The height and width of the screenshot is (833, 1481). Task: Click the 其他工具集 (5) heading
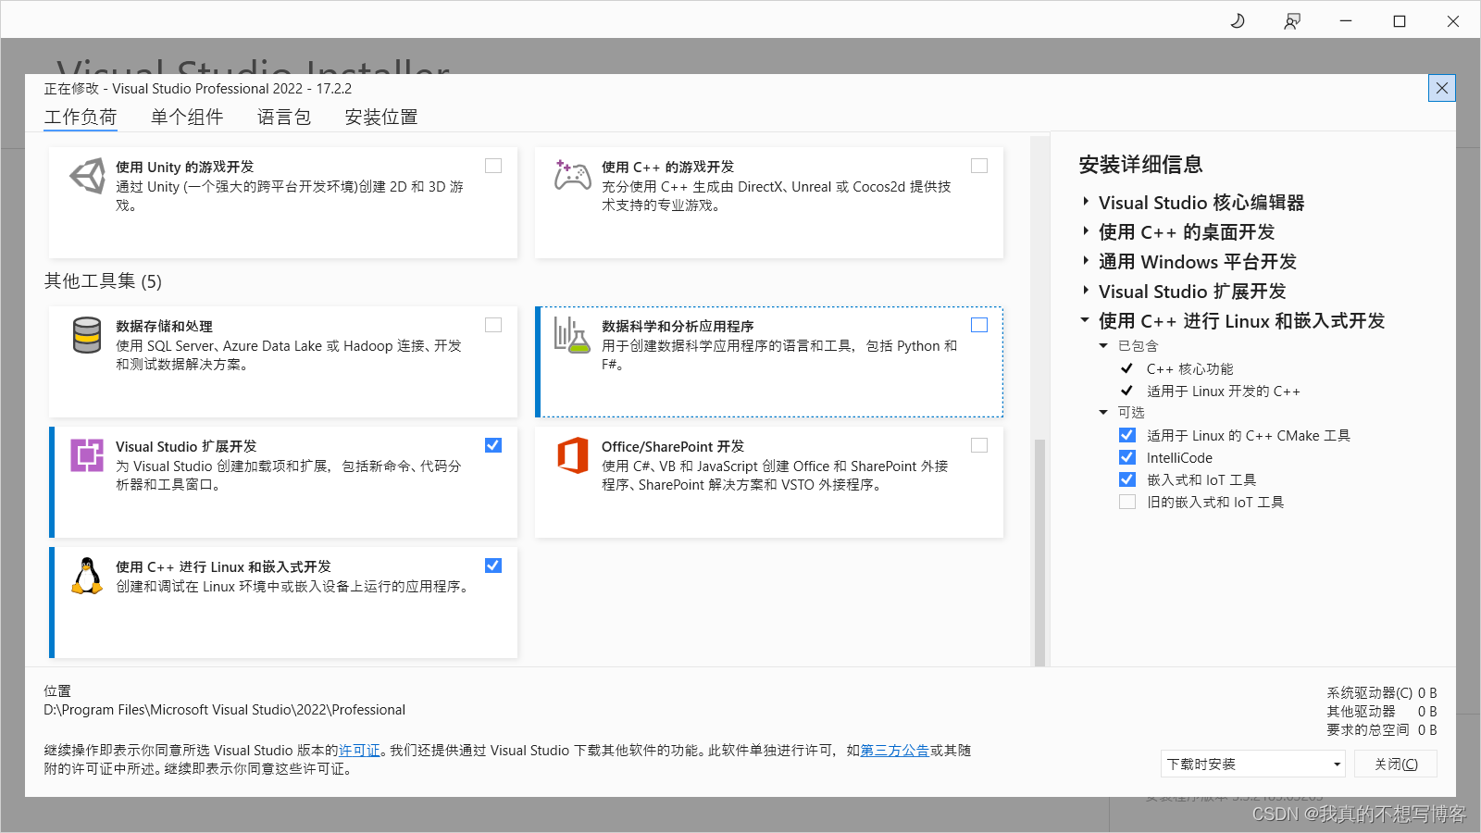103,280
